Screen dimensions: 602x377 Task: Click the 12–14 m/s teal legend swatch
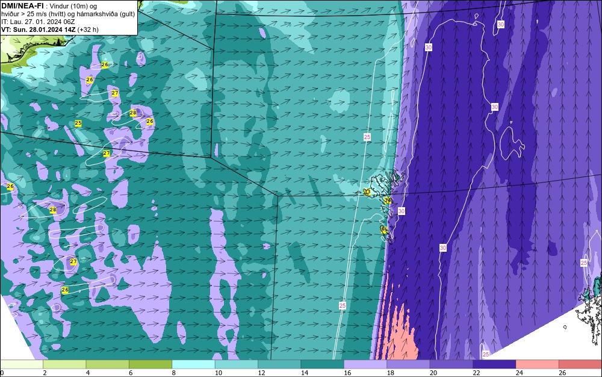coord(279,364)
